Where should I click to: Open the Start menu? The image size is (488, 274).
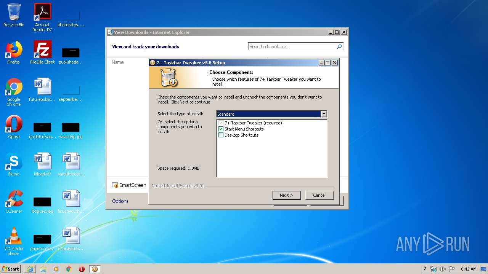(11, 269)
